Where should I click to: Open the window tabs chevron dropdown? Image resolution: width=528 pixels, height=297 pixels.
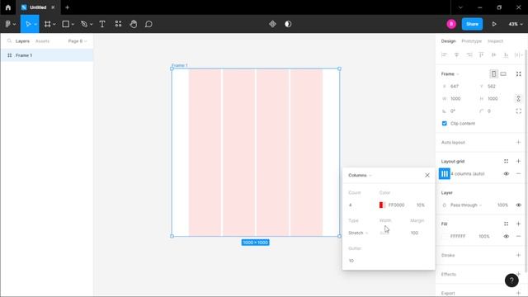pyautogui.click(x=460, y=7)
